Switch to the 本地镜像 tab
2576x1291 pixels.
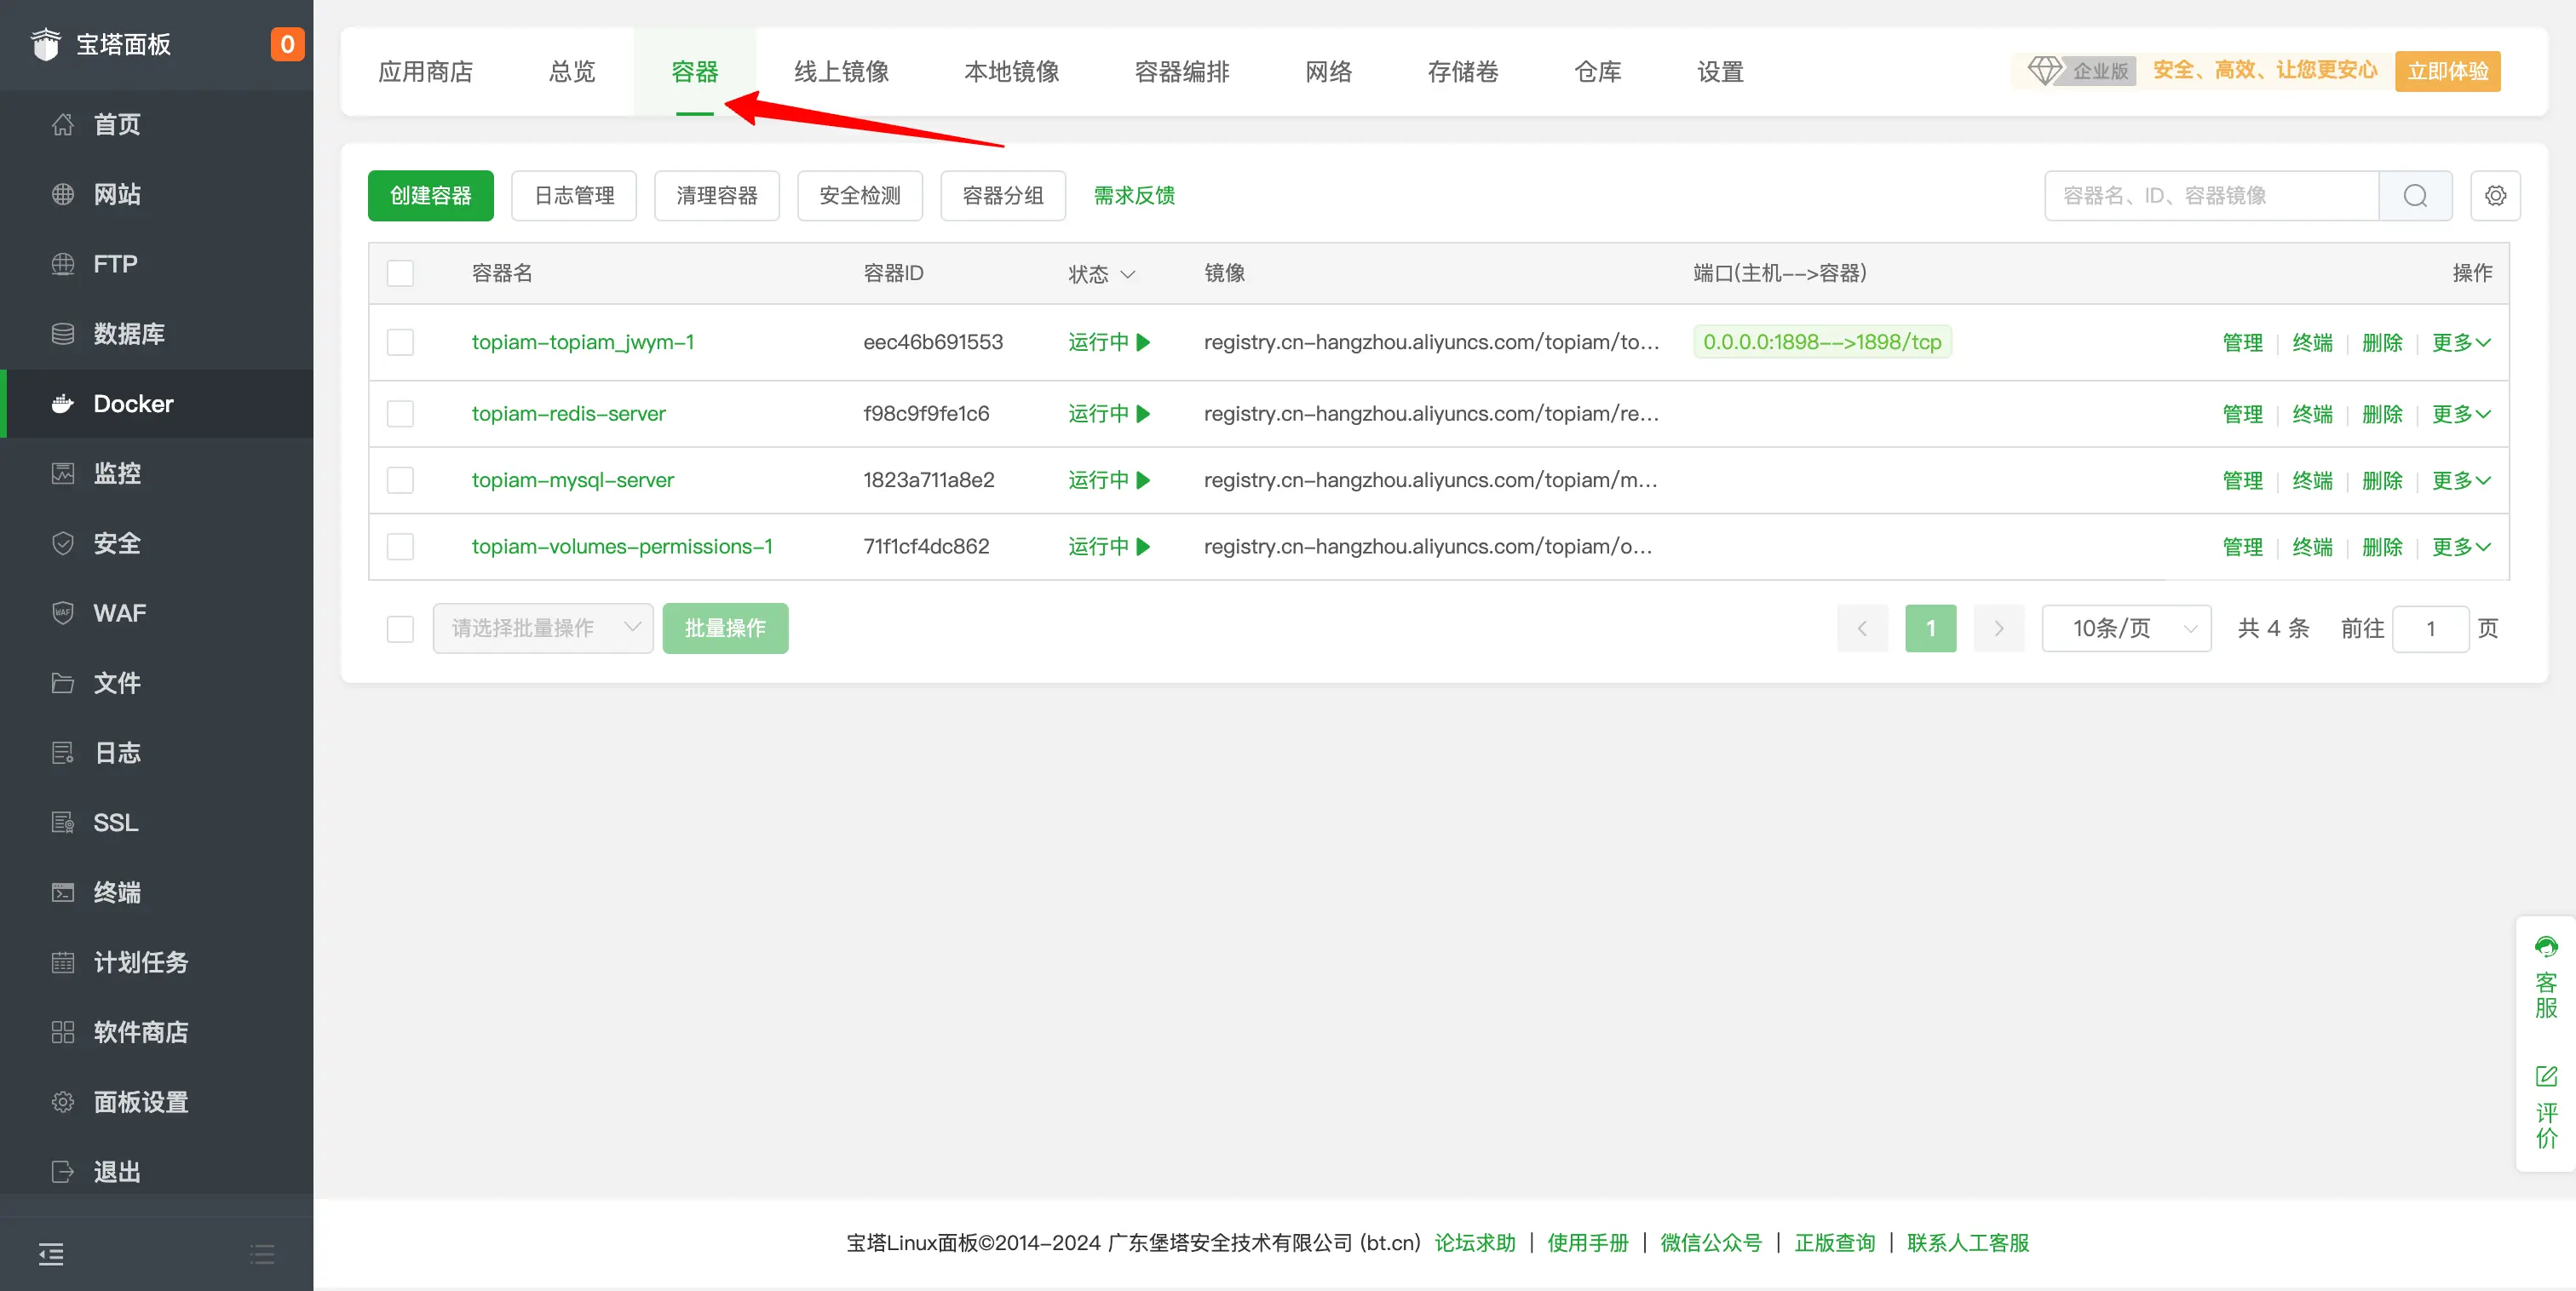1011,72
